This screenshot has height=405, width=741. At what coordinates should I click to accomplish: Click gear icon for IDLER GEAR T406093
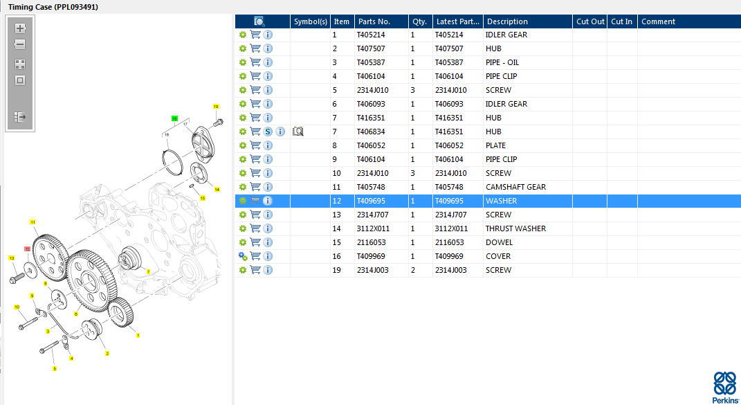[242, 104]
